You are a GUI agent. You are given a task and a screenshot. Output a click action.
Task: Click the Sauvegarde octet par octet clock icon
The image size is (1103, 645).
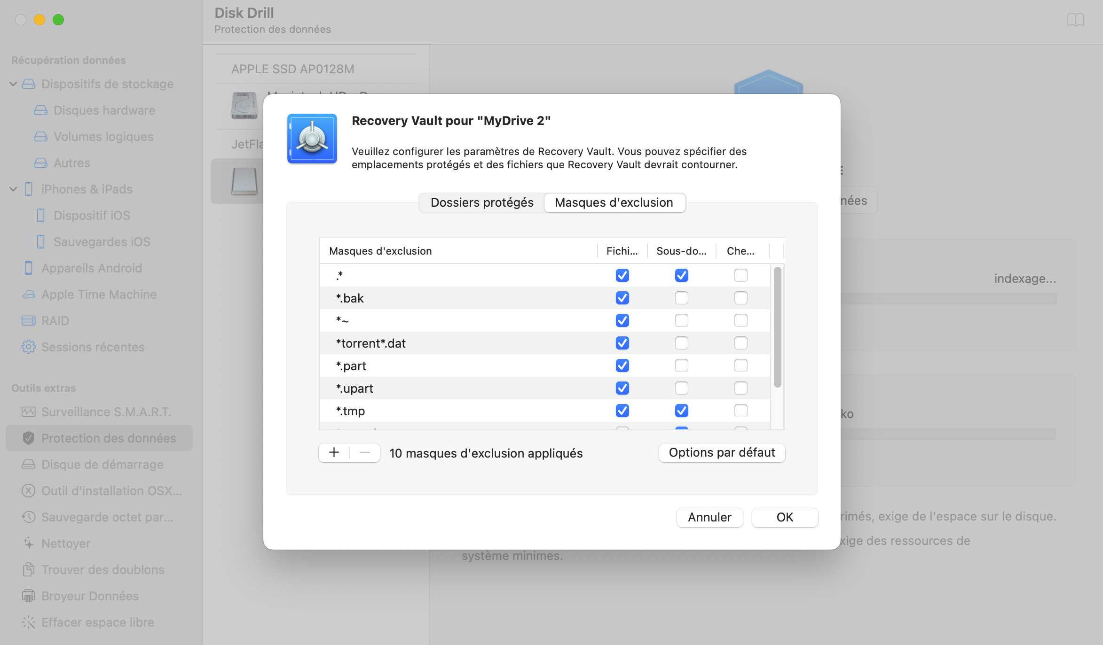29,517
